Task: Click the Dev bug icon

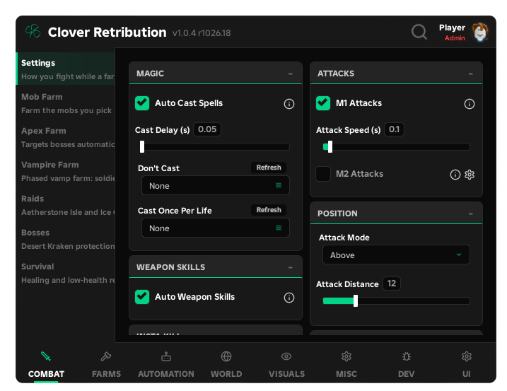Action: click(407, 356)
